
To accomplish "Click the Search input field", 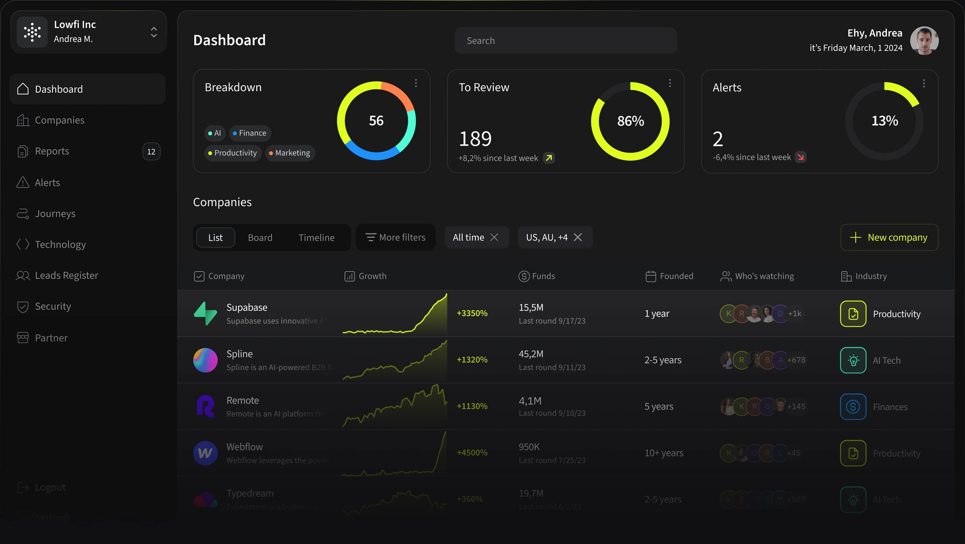I will tap(565, 41).
